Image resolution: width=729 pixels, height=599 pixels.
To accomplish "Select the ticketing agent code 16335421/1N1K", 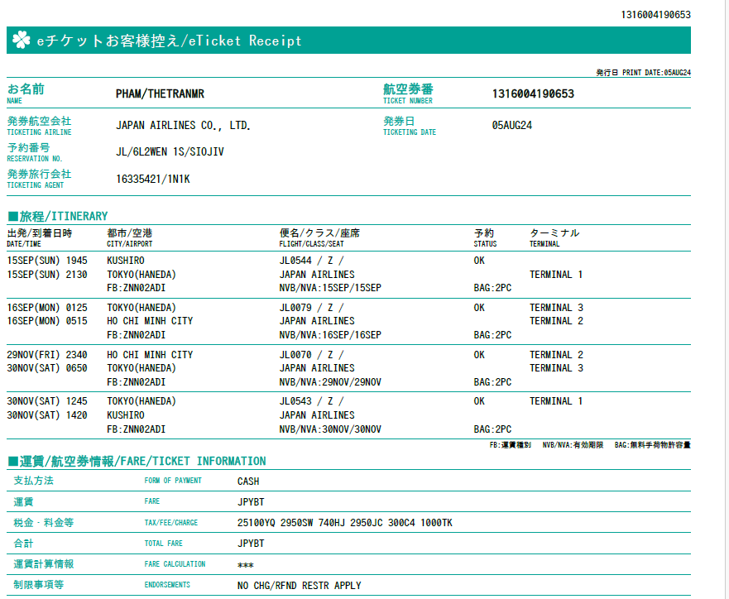I will 153,179.
